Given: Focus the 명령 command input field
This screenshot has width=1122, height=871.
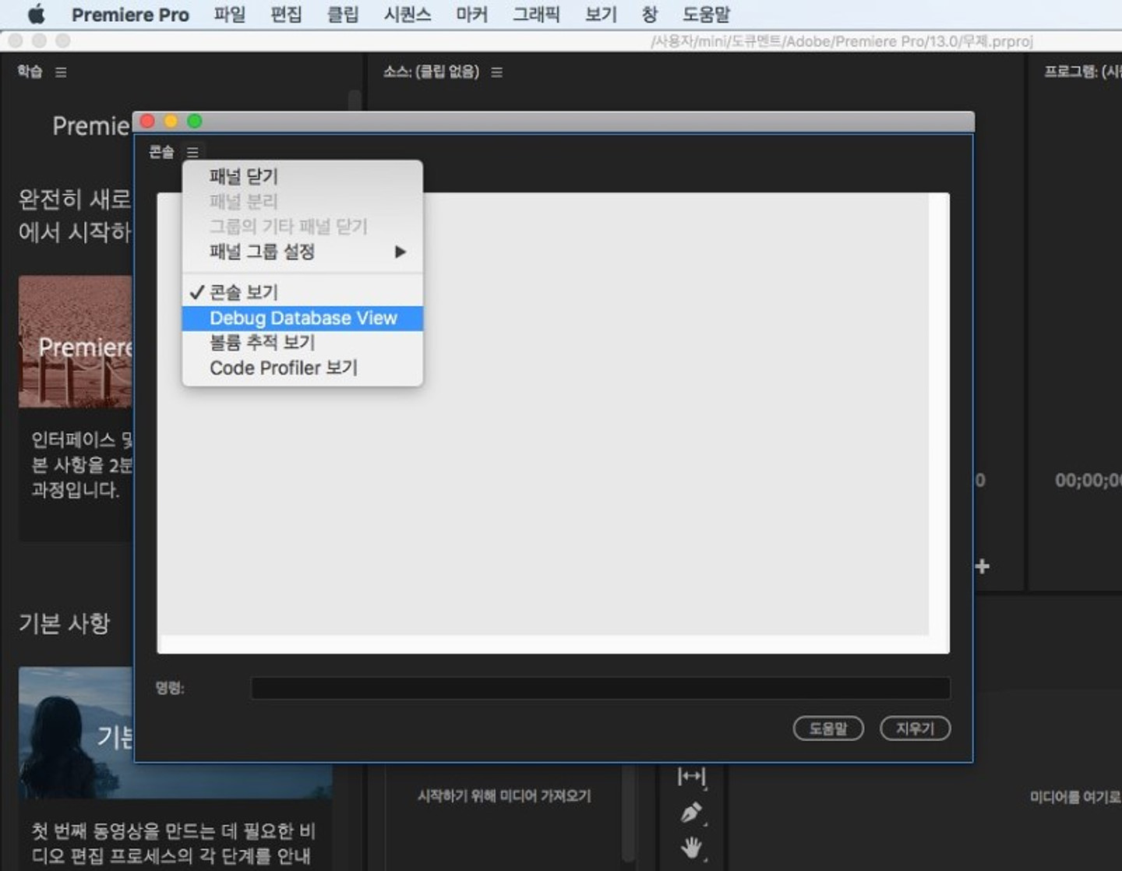Looking at the screenshot, I should tap(600, 688).
